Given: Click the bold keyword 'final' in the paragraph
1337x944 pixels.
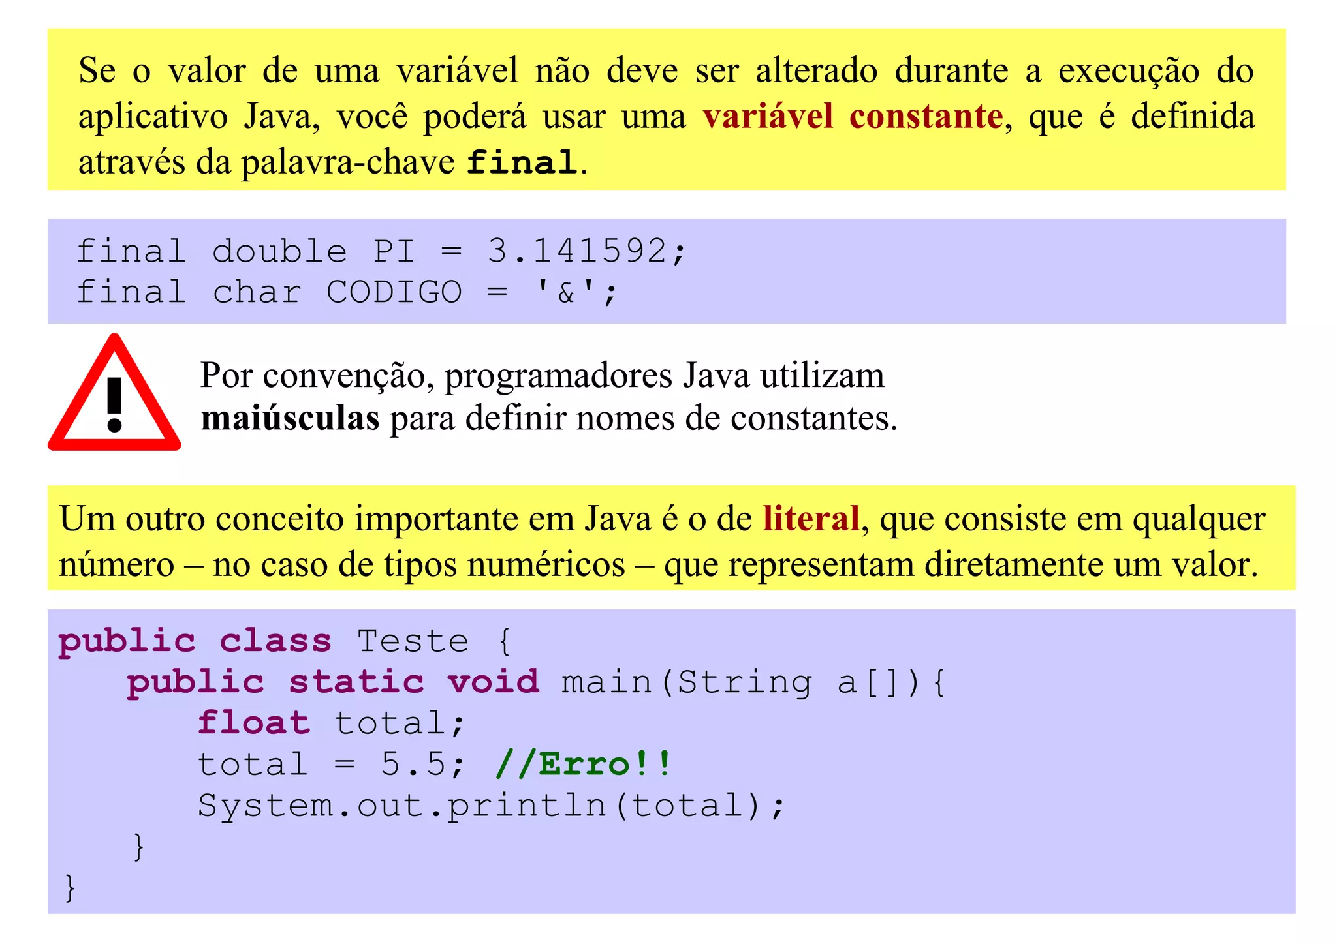Looking at the screenshot, I should pos(522,162).
